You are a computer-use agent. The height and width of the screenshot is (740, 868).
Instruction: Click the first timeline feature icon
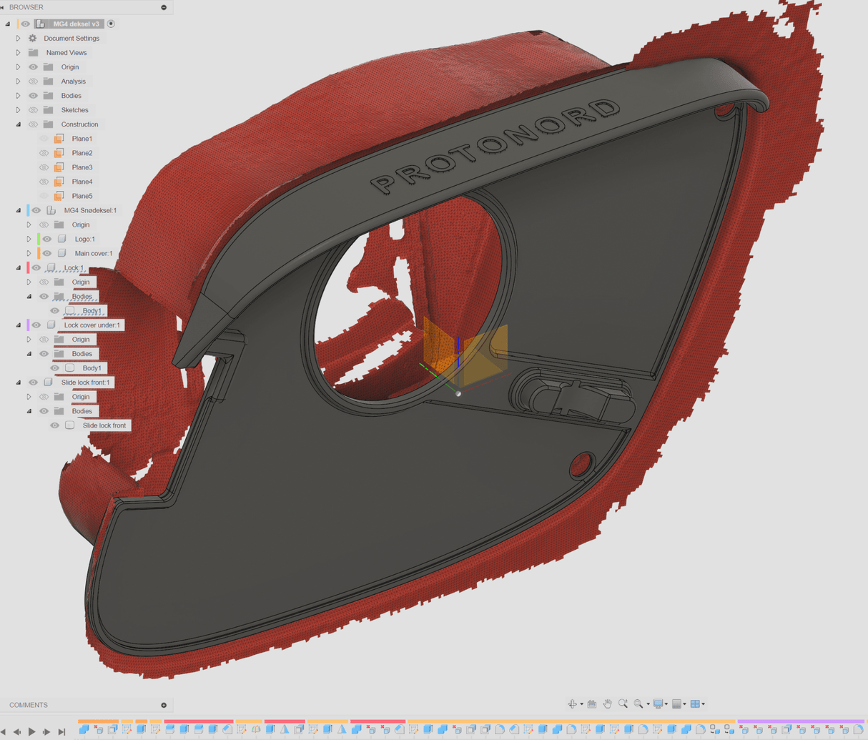[x=84, y=730]
